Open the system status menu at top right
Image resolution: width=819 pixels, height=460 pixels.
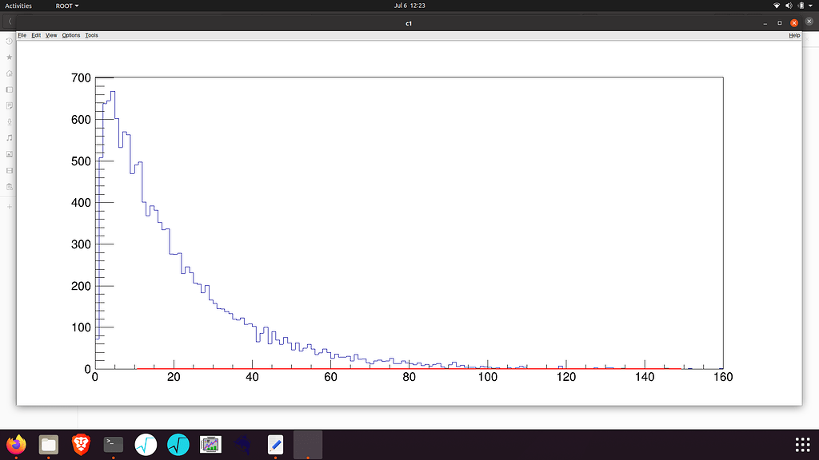click(796, 5)
